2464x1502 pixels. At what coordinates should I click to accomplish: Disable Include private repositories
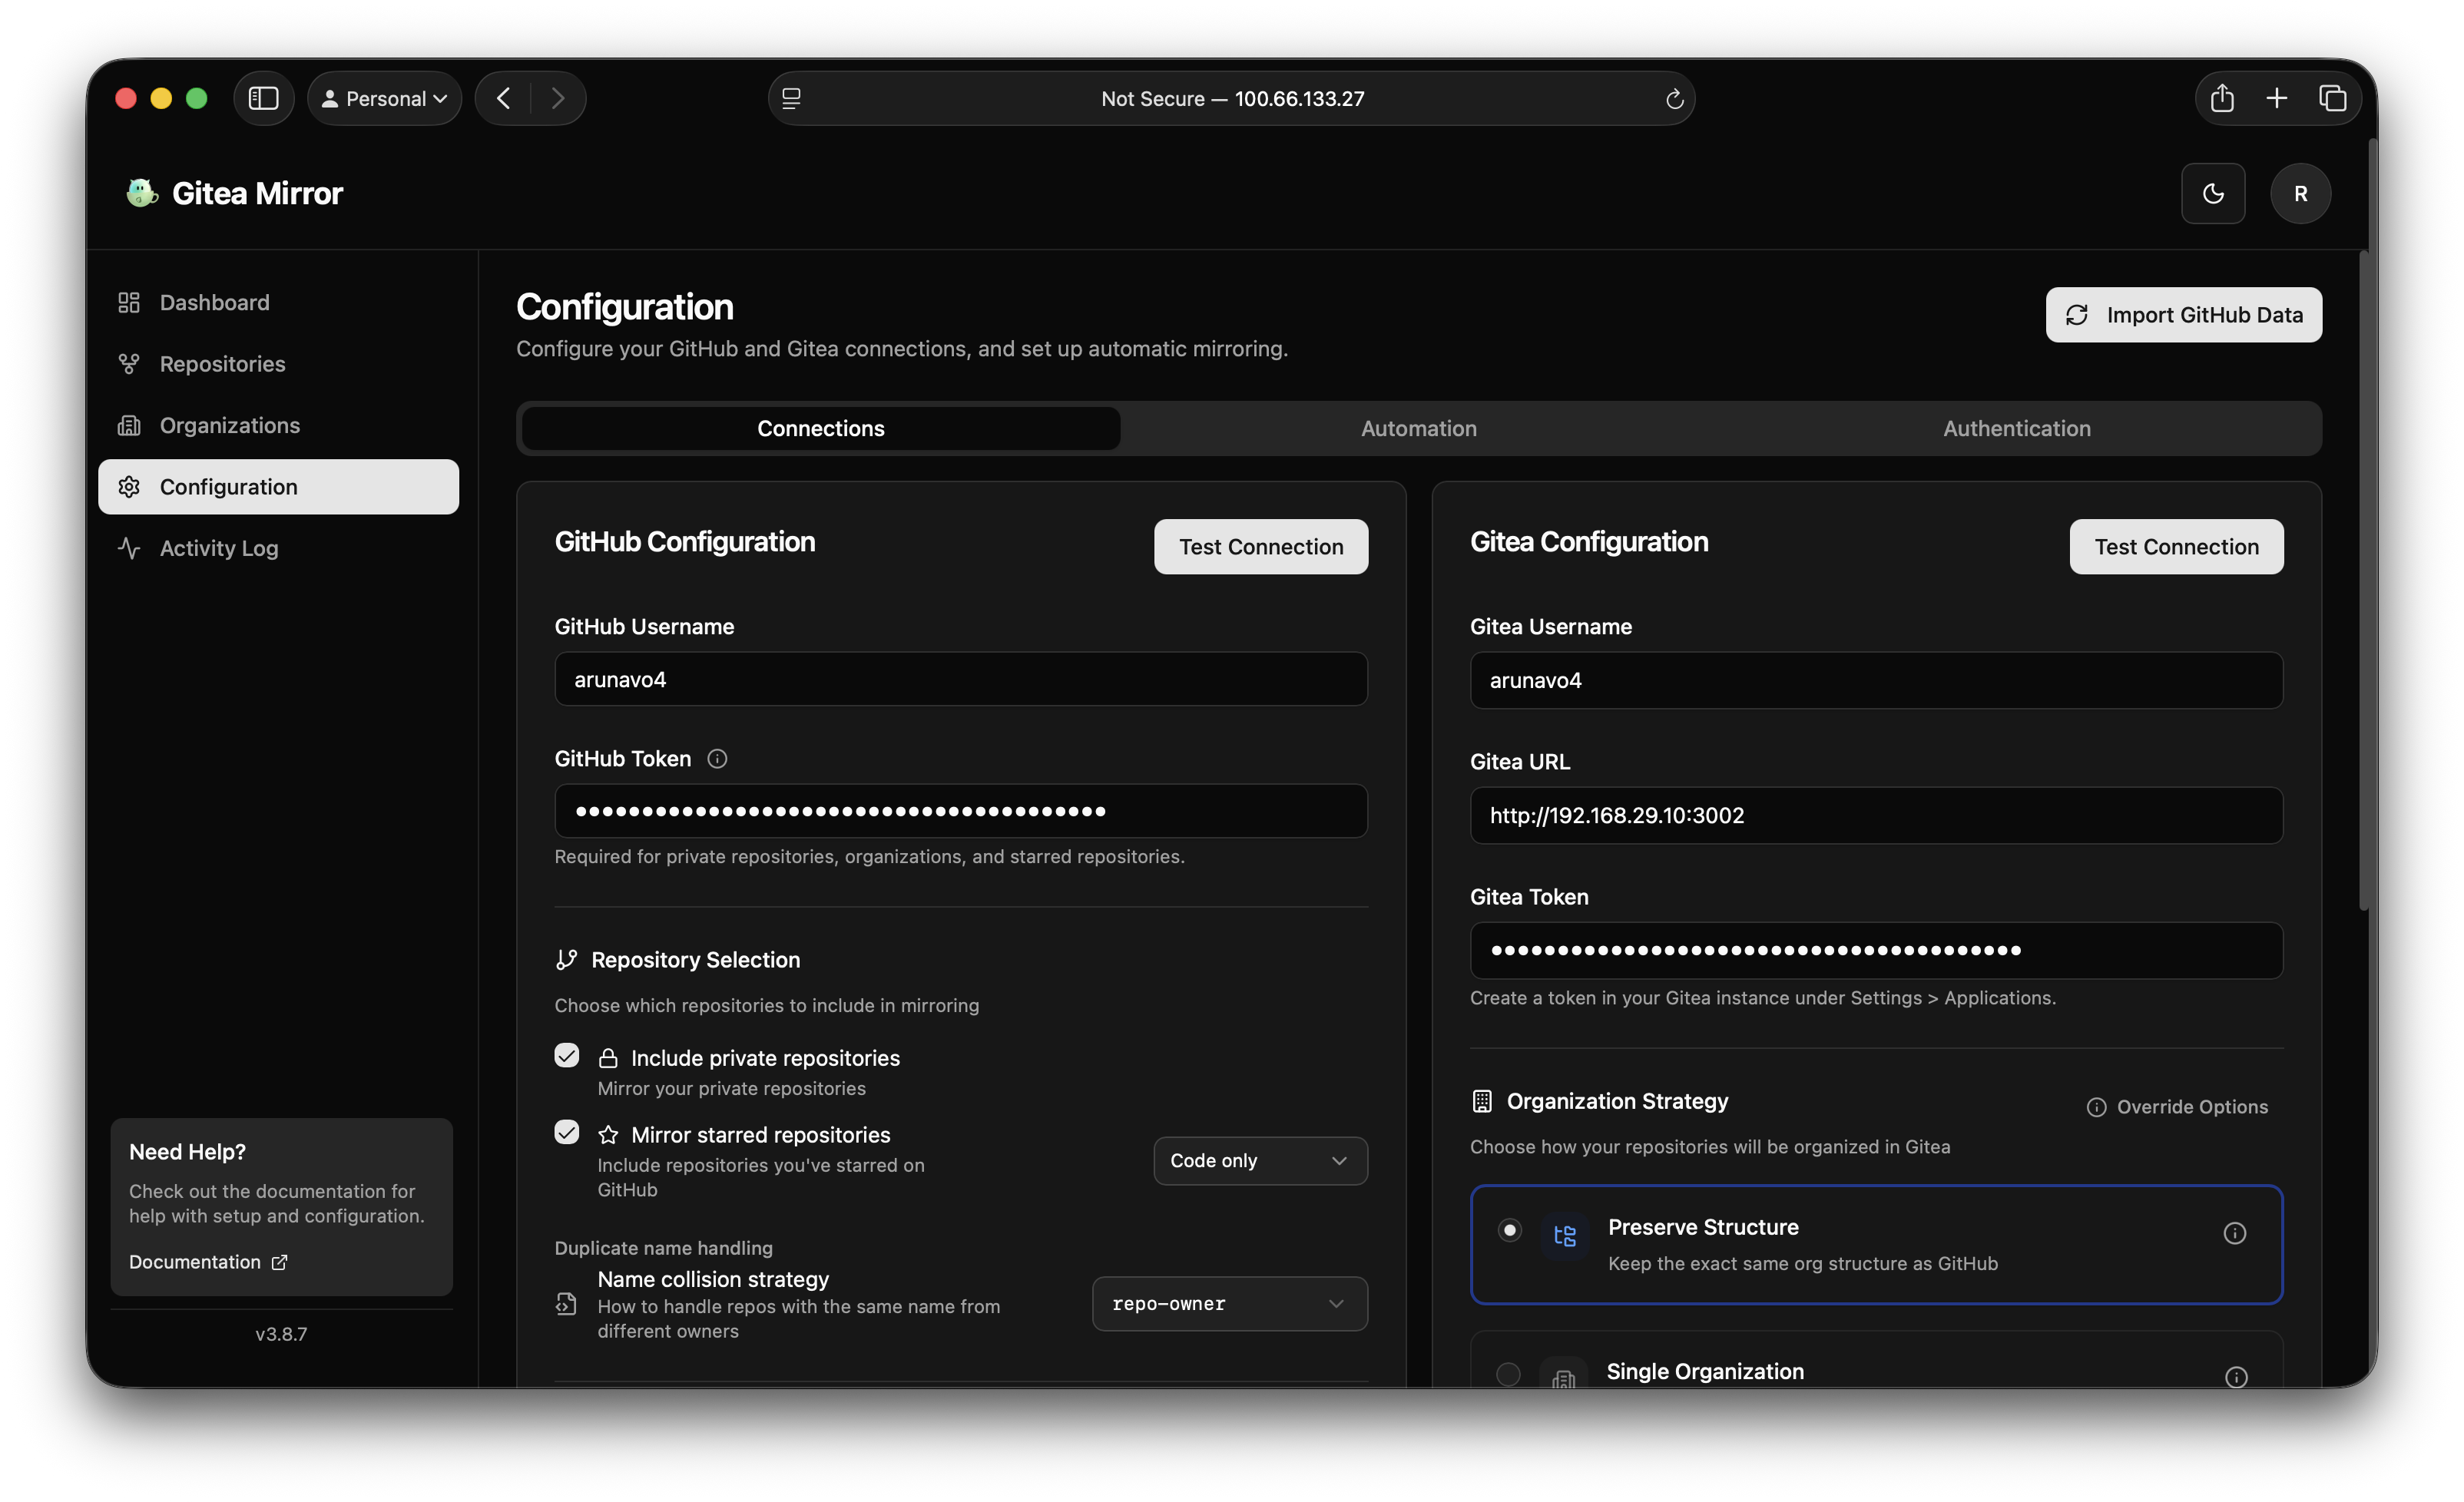[566, 1055]
